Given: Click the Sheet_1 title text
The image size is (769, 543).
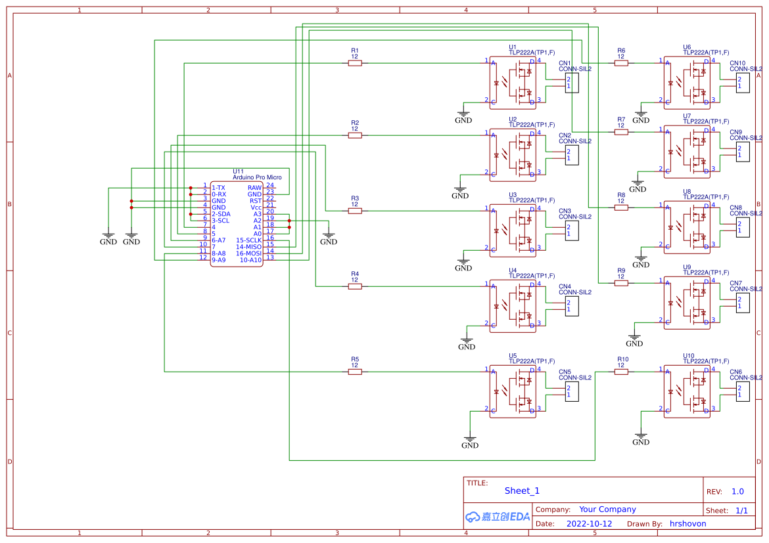Looking at the screenshot, I should [x=521, y=490].
